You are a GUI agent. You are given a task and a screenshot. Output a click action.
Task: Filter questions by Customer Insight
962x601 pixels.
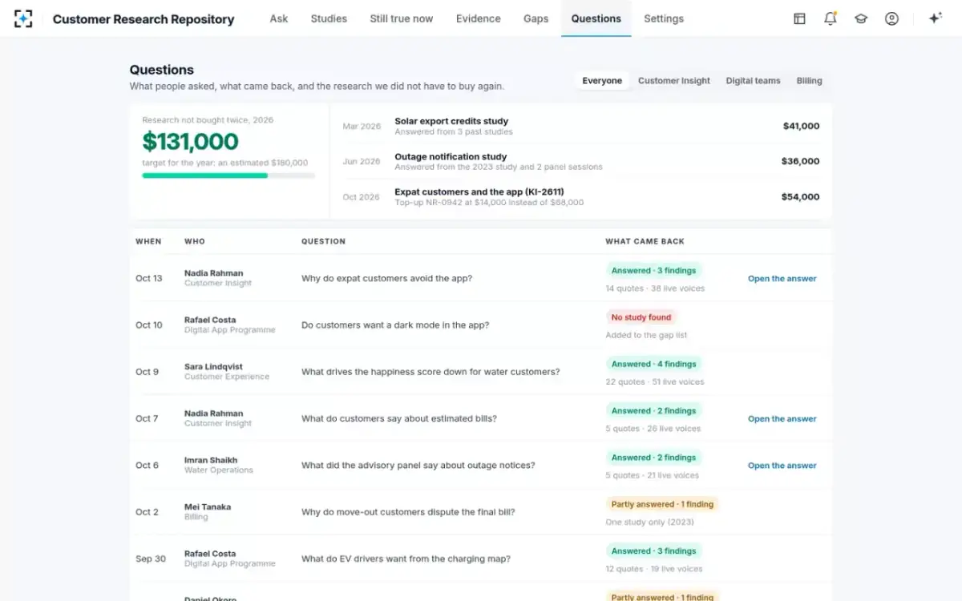click(x=674, y=81)
